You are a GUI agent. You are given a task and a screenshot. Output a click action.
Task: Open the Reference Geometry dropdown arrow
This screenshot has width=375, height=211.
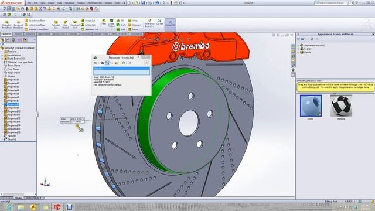point(149,30)
